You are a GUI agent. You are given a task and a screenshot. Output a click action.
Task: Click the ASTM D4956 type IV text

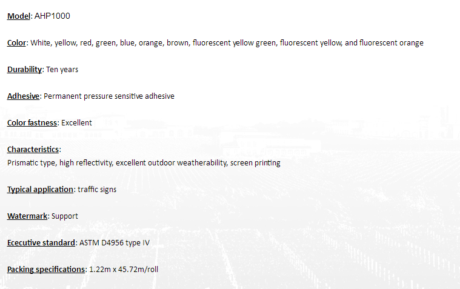[115, 243]
